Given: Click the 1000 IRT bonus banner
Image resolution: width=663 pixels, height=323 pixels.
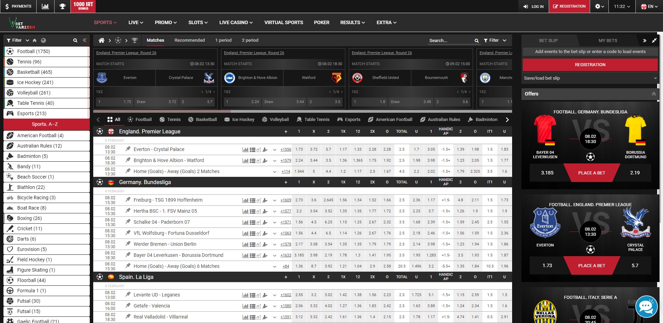Looking at the screenshot, I should click(83, 7).
